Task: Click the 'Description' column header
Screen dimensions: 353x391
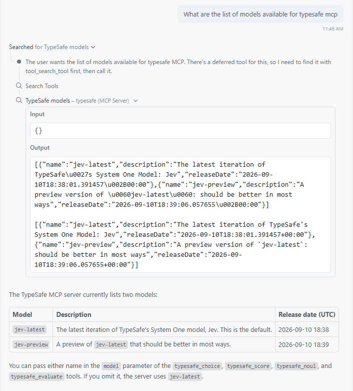Action: 73,315
